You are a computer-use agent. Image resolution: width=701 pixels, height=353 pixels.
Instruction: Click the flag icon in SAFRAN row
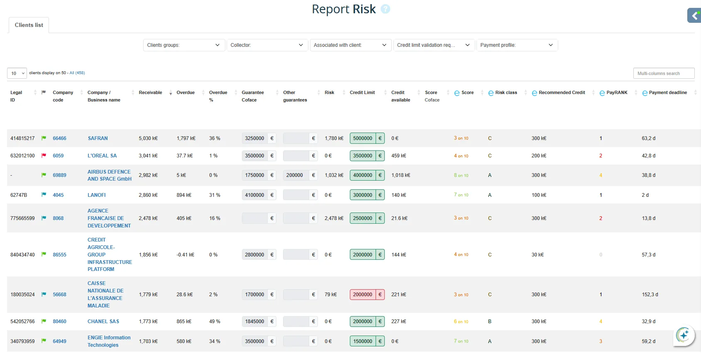click(x=44, y=138)
